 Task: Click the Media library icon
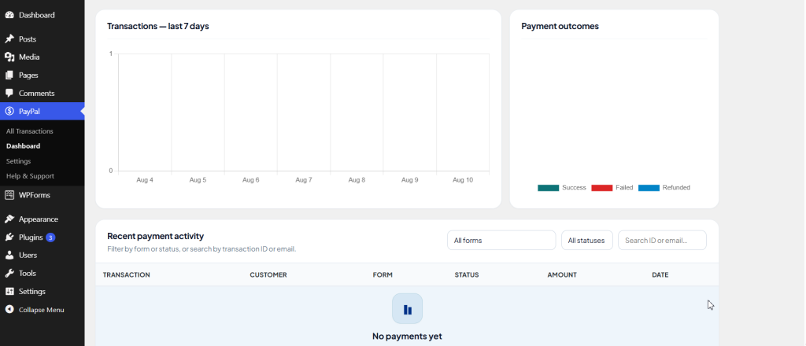pos(9,57)
